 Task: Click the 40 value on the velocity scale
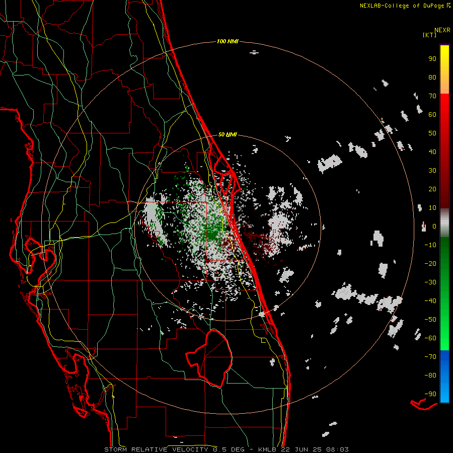432,152
